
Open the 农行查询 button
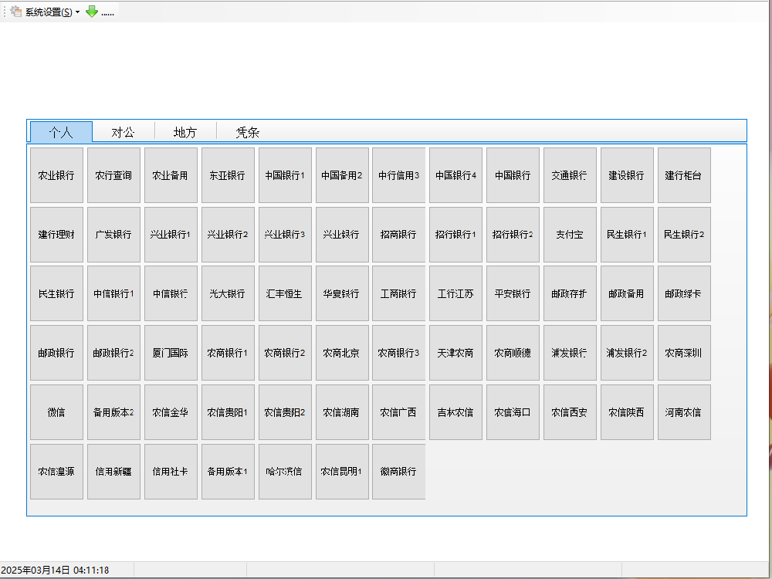pos(113,175)
